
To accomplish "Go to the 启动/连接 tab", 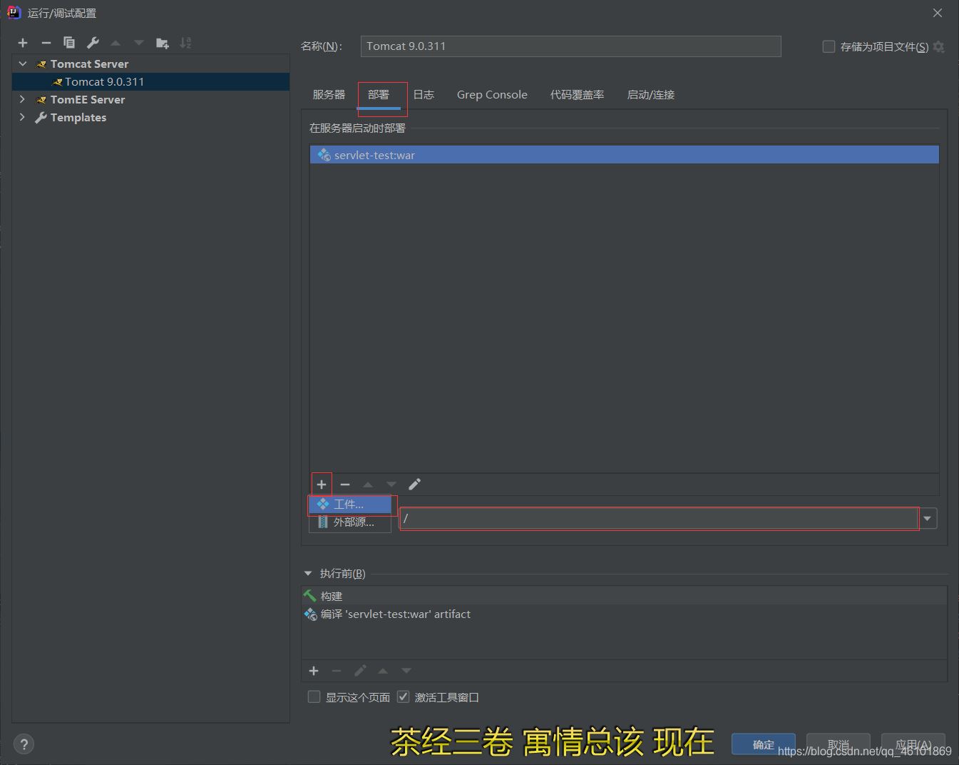I will point(650,95).
